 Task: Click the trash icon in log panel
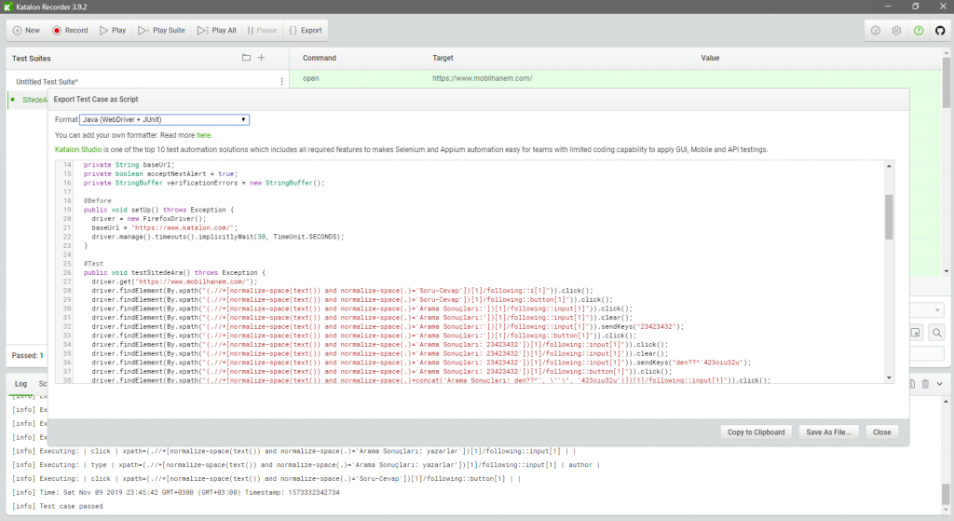pyautogui.click(x=925, y=384)
